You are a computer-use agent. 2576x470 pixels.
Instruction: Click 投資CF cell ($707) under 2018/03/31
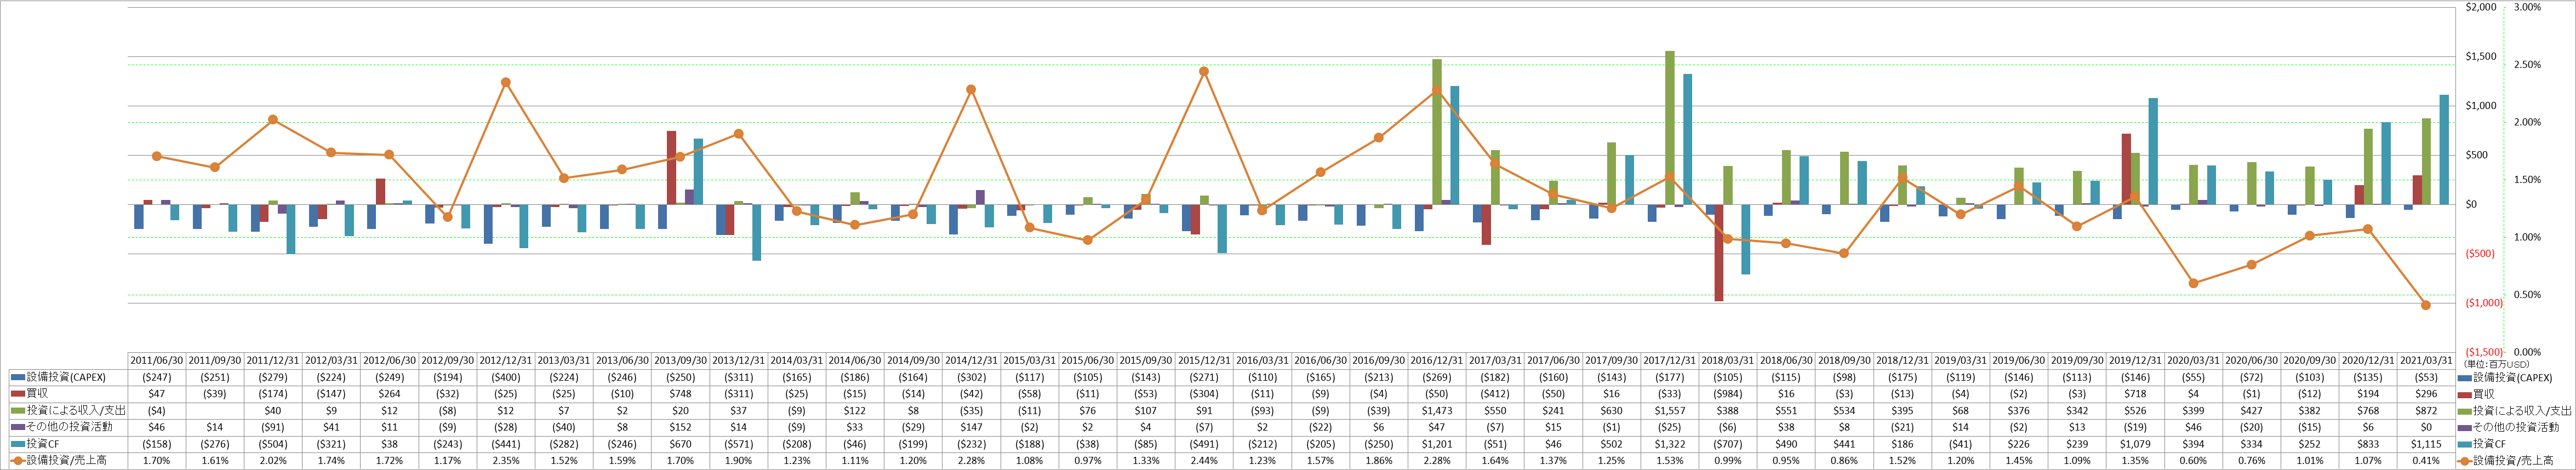tap(1728, 444)
